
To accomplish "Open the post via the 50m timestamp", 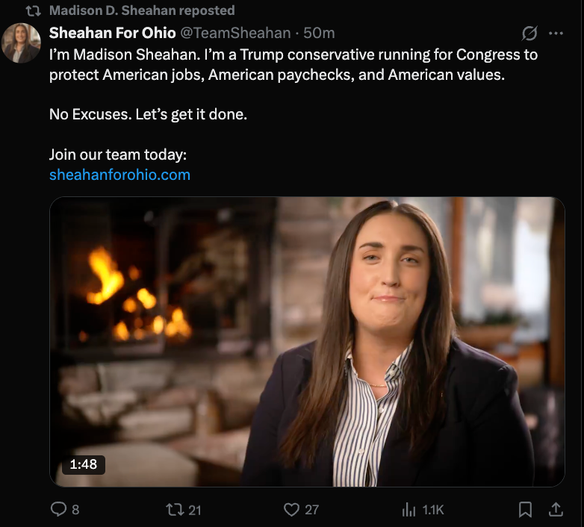I will coord(319,33).
